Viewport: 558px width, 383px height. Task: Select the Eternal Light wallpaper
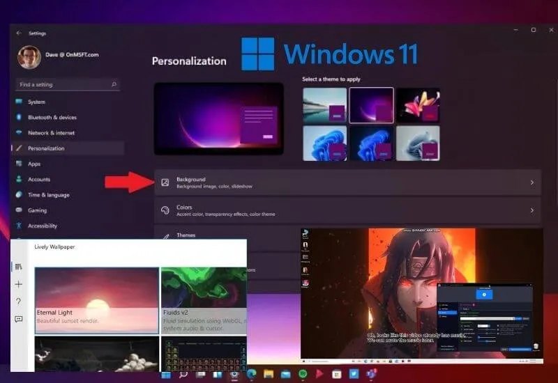(97, 301)
